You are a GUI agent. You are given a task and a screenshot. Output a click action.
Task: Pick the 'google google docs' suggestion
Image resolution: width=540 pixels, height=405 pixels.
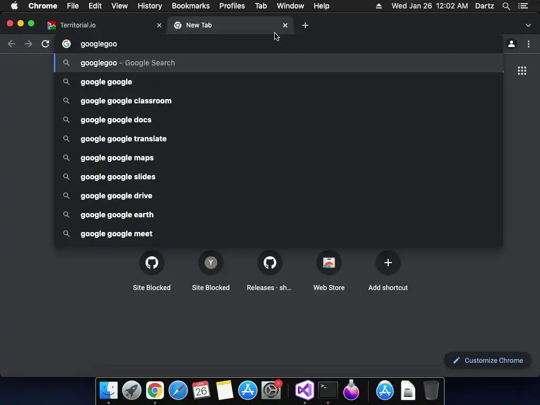pos(278,120)
